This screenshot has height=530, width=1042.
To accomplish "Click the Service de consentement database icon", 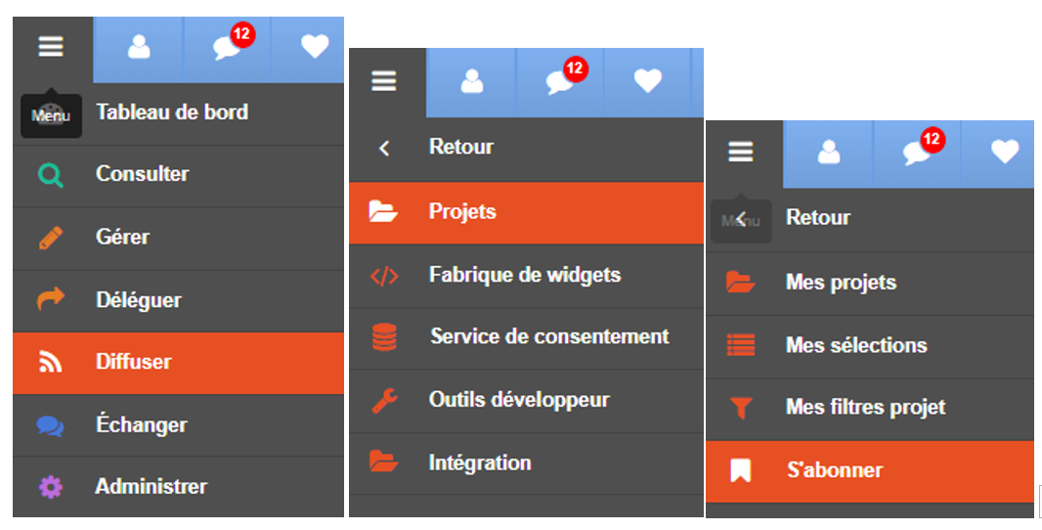I will coord(384,337).
